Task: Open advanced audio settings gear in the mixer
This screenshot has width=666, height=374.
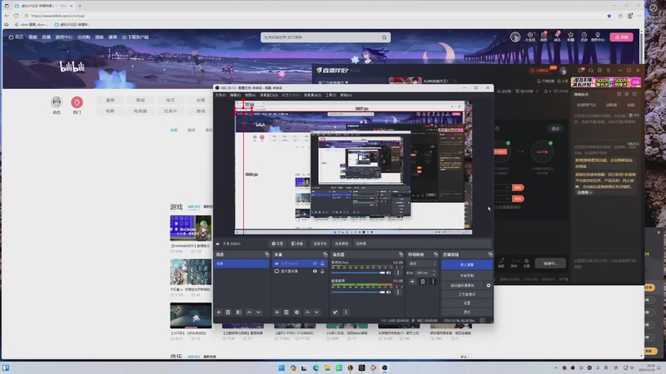Action: tap(336, 312)
